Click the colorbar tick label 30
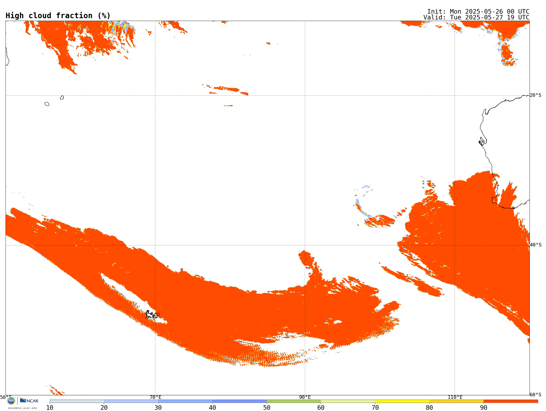This screenshot has height=411, width=546. (x=158, y=408)
